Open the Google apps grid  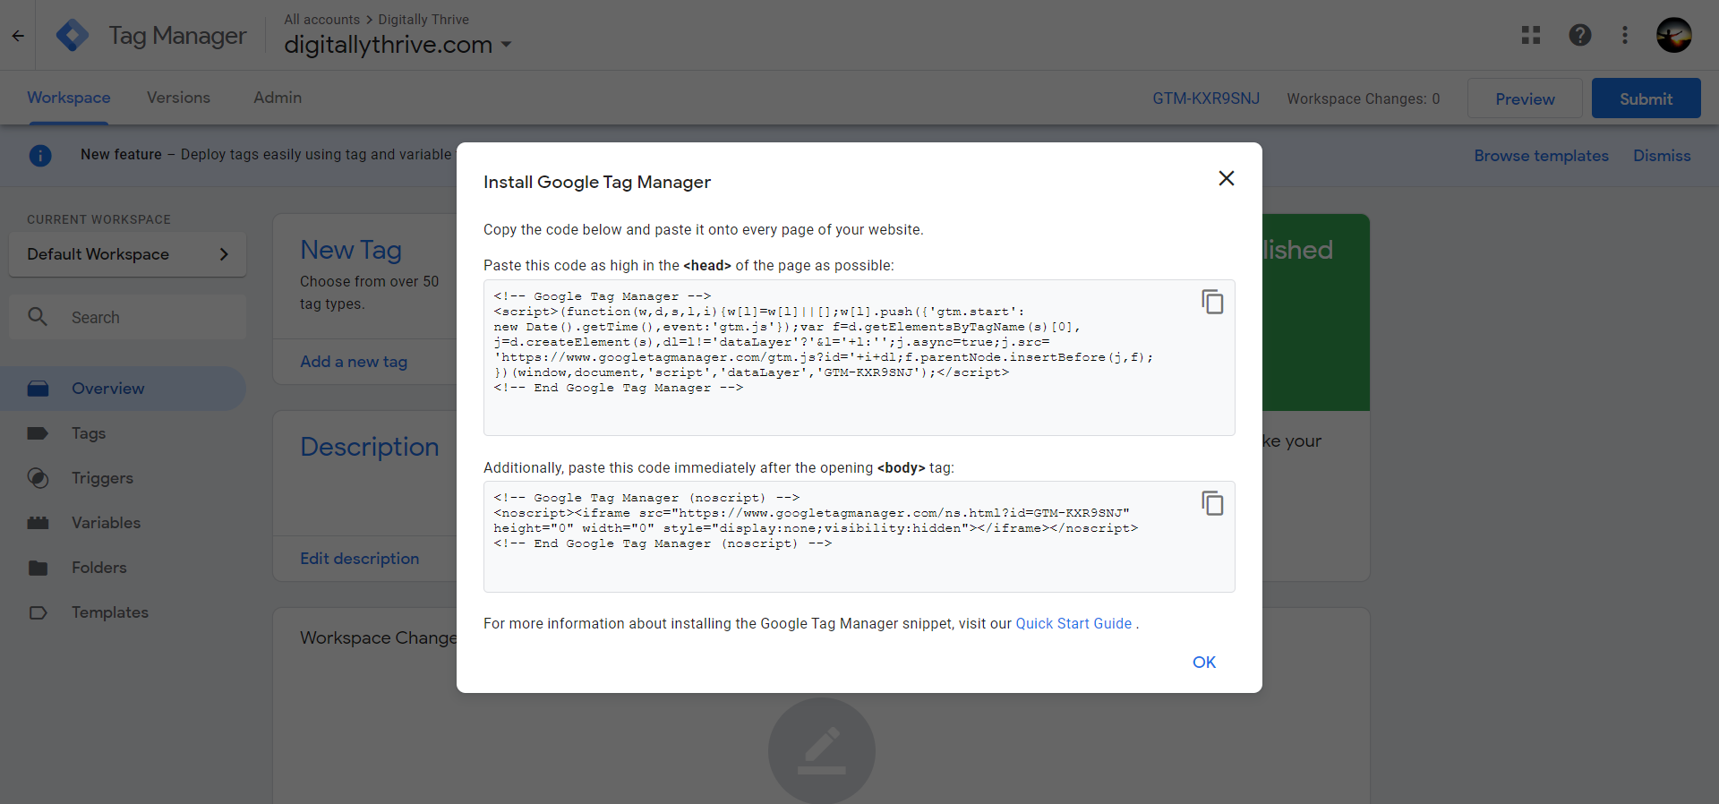1531,35
